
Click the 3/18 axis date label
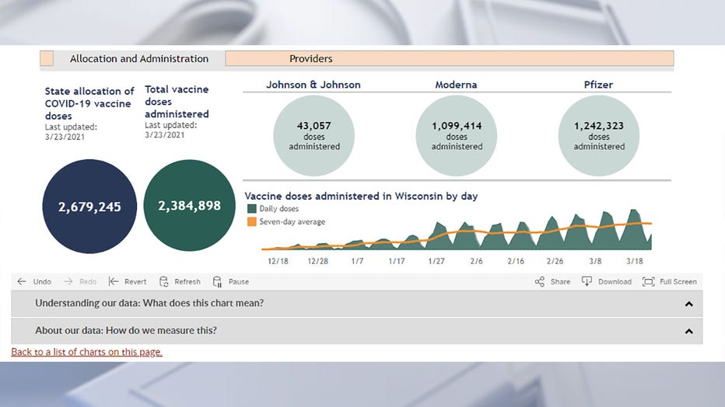tap(635, 261)
